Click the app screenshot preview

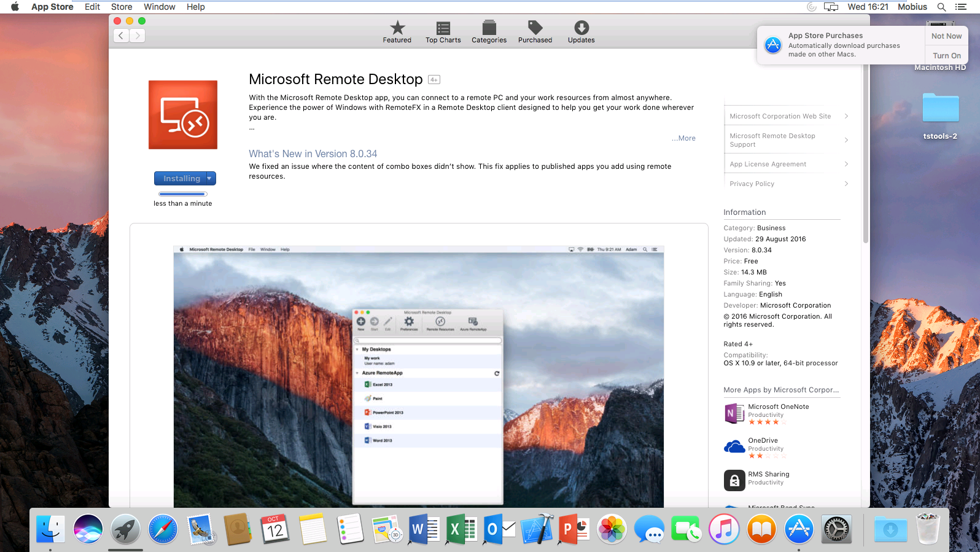(x=419, y=377)
